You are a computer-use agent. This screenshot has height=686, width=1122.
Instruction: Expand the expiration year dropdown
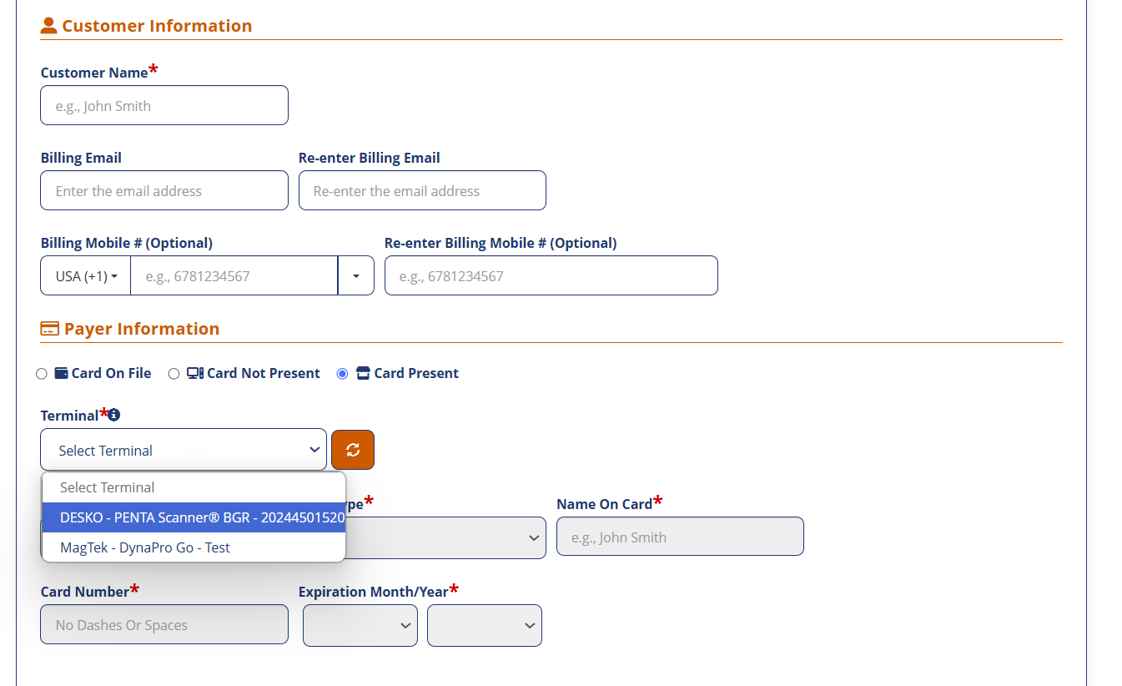click(485, 625)
